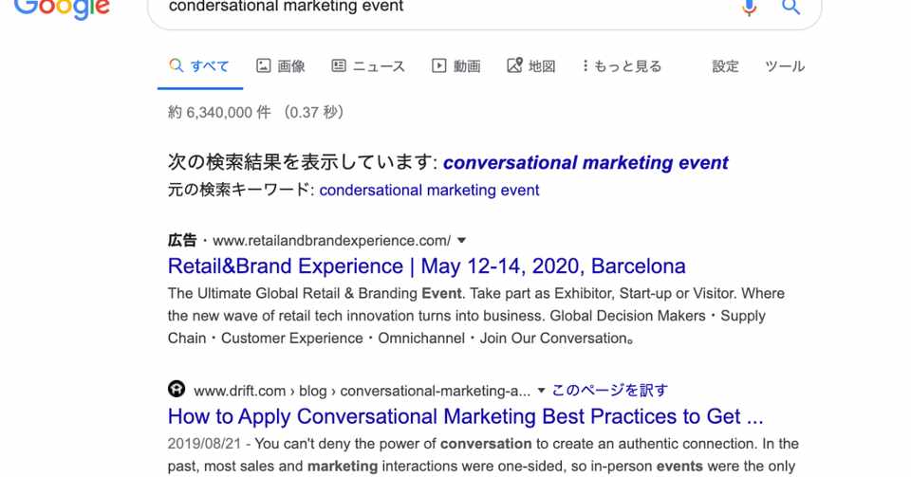This screenshot has height=477, width=911.
Task: Expand dropdown arrow next to drift.com URL
Action: (541, 391)
